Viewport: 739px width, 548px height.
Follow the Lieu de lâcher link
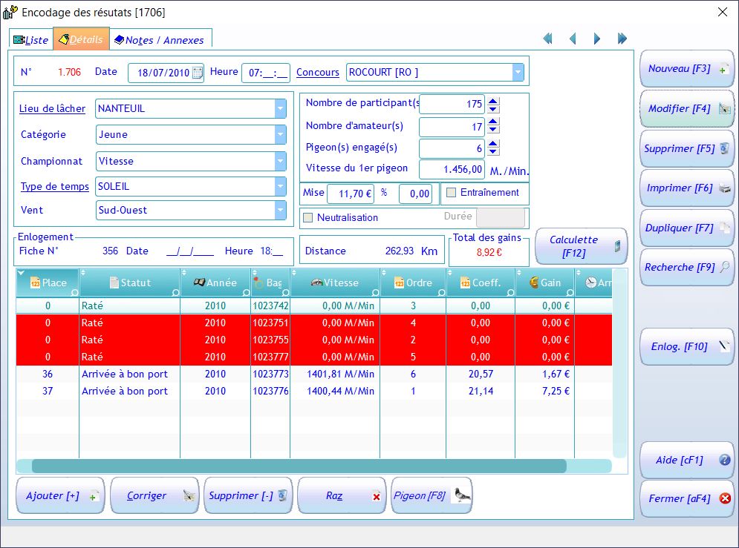pyautogui.click(x=52, y=109)
